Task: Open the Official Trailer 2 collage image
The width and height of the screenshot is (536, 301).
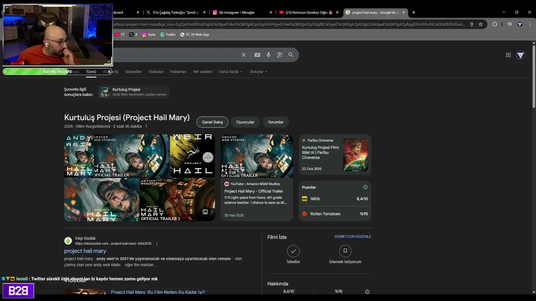Action: (x=177, y=200)
